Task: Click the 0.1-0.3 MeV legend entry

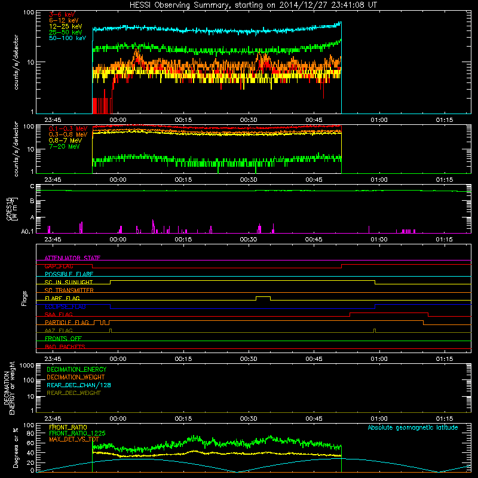Action: (68, 128)
